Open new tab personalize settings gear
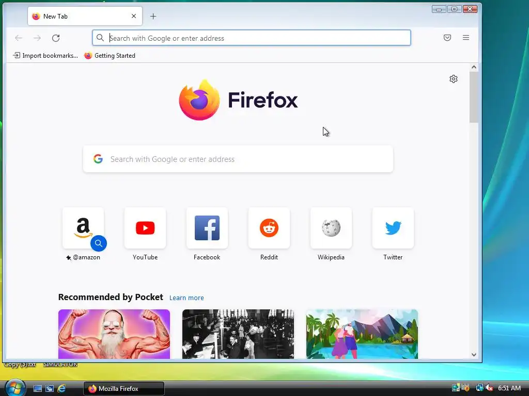Viewport: 529px width, 396px height. [x=454, y=79]
